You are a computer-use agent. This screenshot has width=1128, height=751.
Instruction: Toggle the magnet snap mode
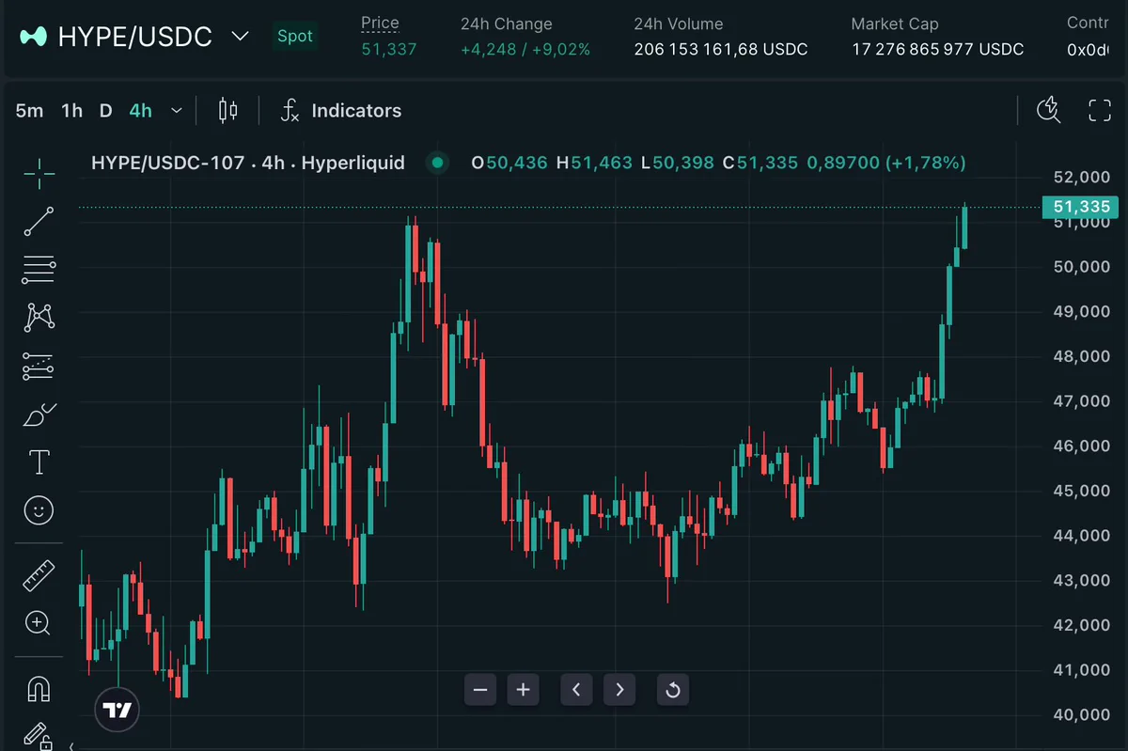point(39,689)
